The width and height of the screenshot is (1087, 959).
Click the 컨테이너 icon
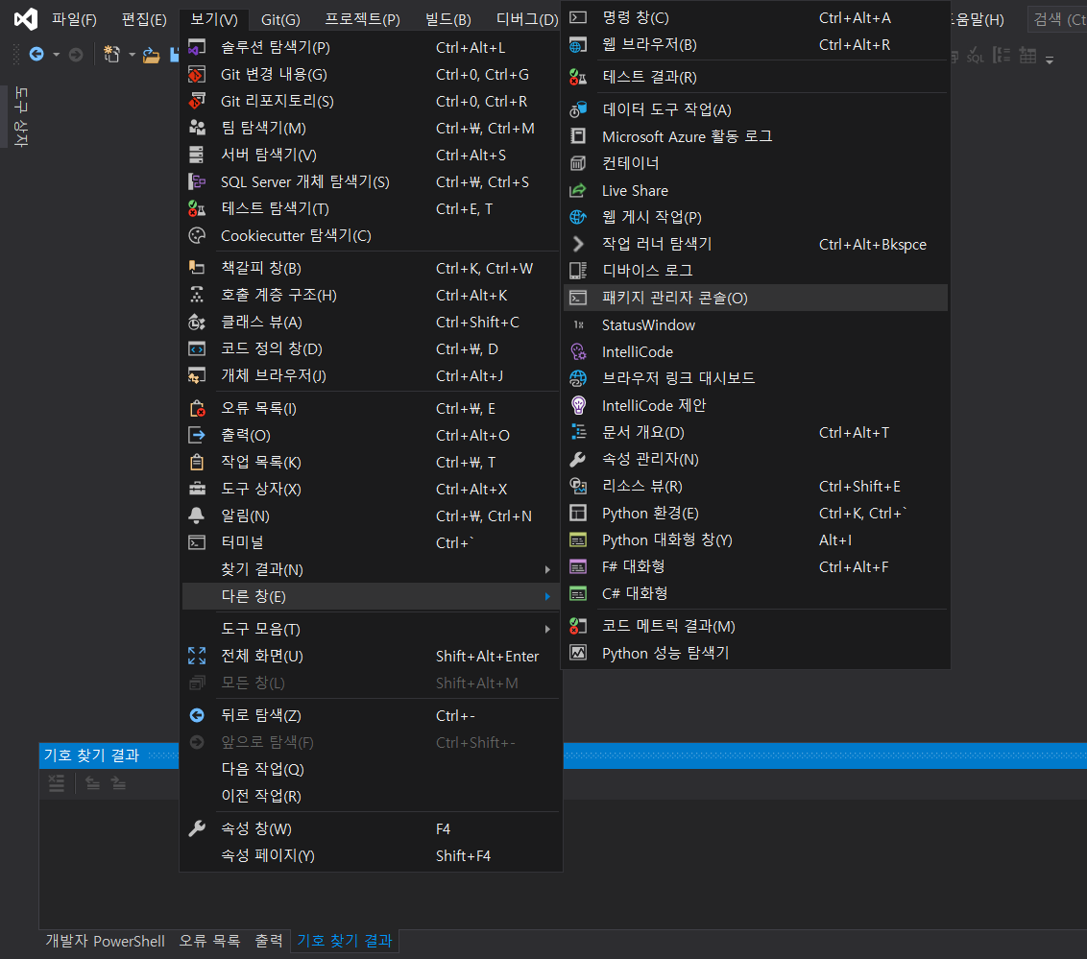tap(578, 163)
